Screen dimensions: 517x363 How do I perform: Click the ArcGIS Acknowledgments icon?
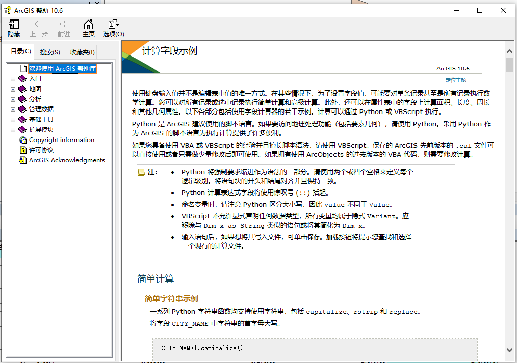click(x=23, y=160)
